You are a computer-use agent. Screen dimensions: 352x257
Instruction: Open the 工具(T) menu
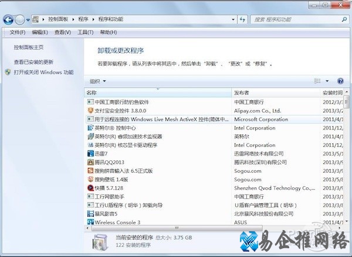[85, 32]
